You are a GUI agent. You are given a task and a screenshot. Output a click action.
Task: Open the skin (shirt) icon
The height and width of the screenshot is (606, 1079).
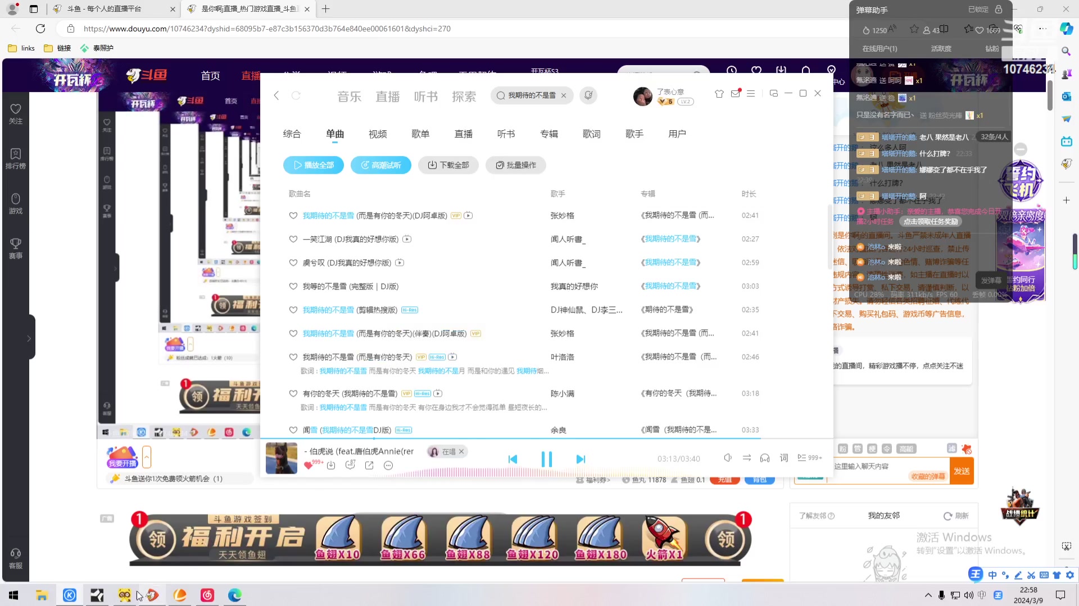point(719,94)
